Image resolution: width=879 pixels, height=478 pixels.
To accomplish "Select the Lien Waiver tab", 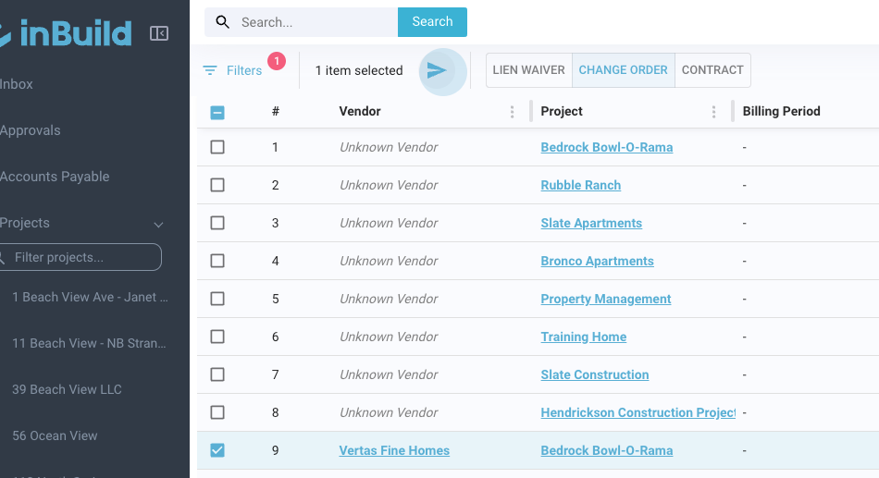I will coord(528,70).
